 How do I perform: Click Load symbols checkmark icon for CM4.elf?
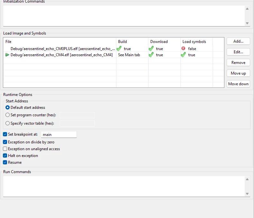pyautogui.click(x=183, y=55)
